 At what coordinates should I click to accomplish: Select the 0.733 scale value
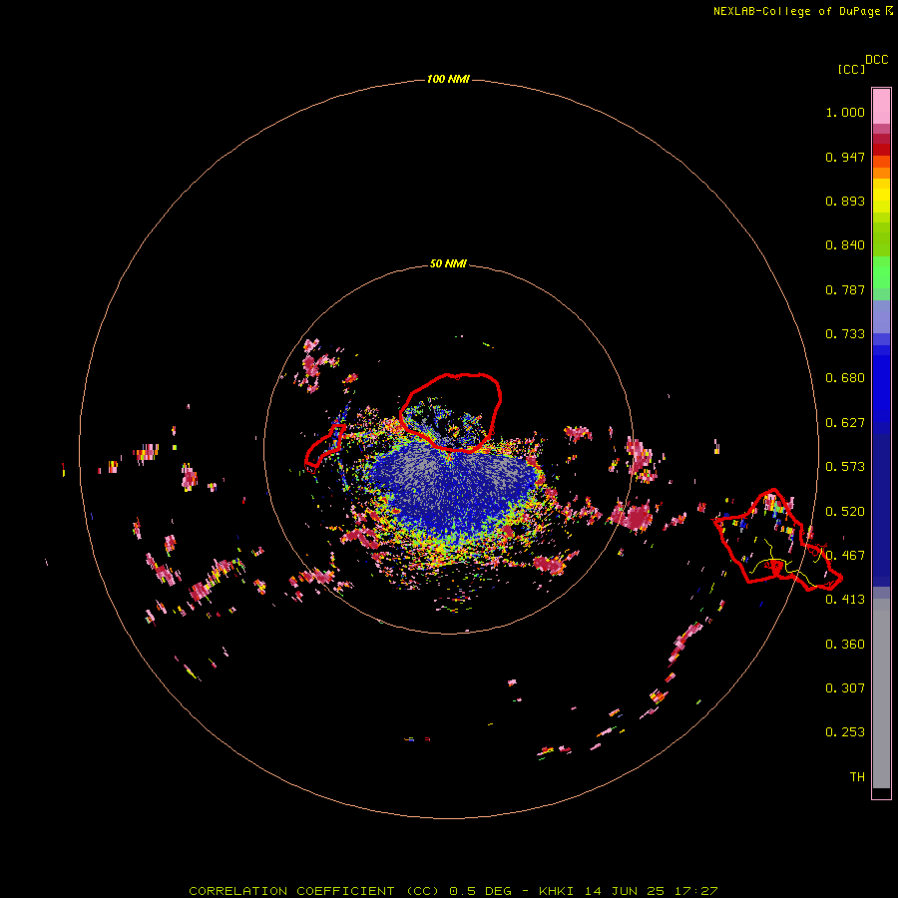(845, 334)
